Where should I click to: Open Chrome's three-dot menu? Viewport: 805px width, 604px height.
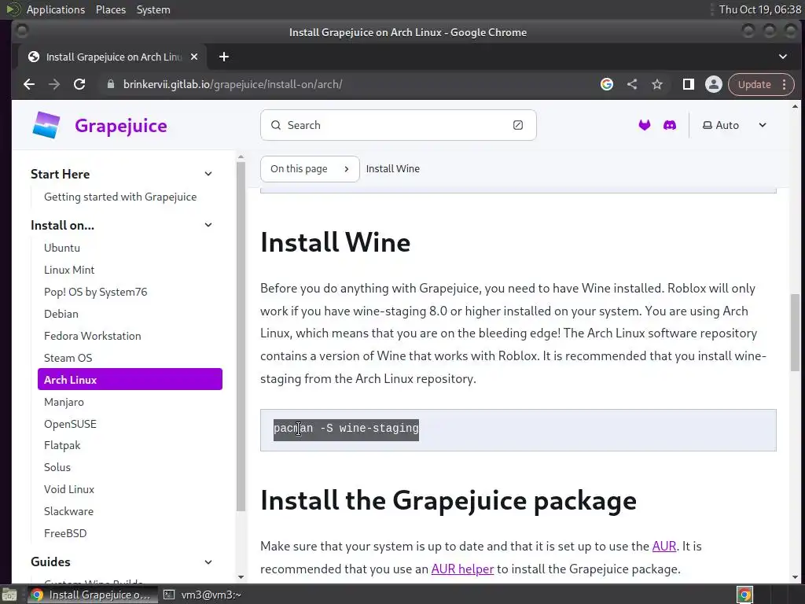pyautogui.click(x=784, y=84)
